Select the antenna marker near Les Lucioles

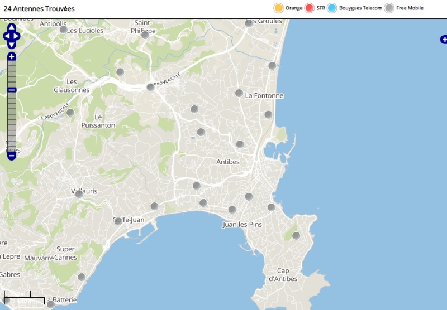(64, 30)
